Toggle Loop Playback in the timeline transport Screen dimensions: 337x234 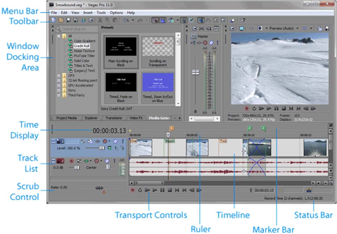click(140, 190)
